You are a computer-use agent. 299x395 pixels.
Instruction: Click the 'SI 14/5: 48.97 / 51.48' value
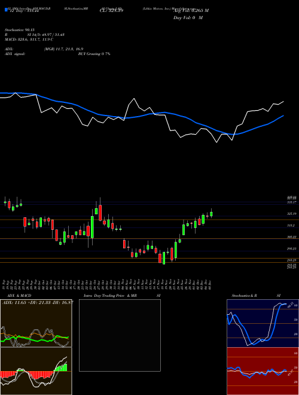pyautogui.click(x=46, y=35)
